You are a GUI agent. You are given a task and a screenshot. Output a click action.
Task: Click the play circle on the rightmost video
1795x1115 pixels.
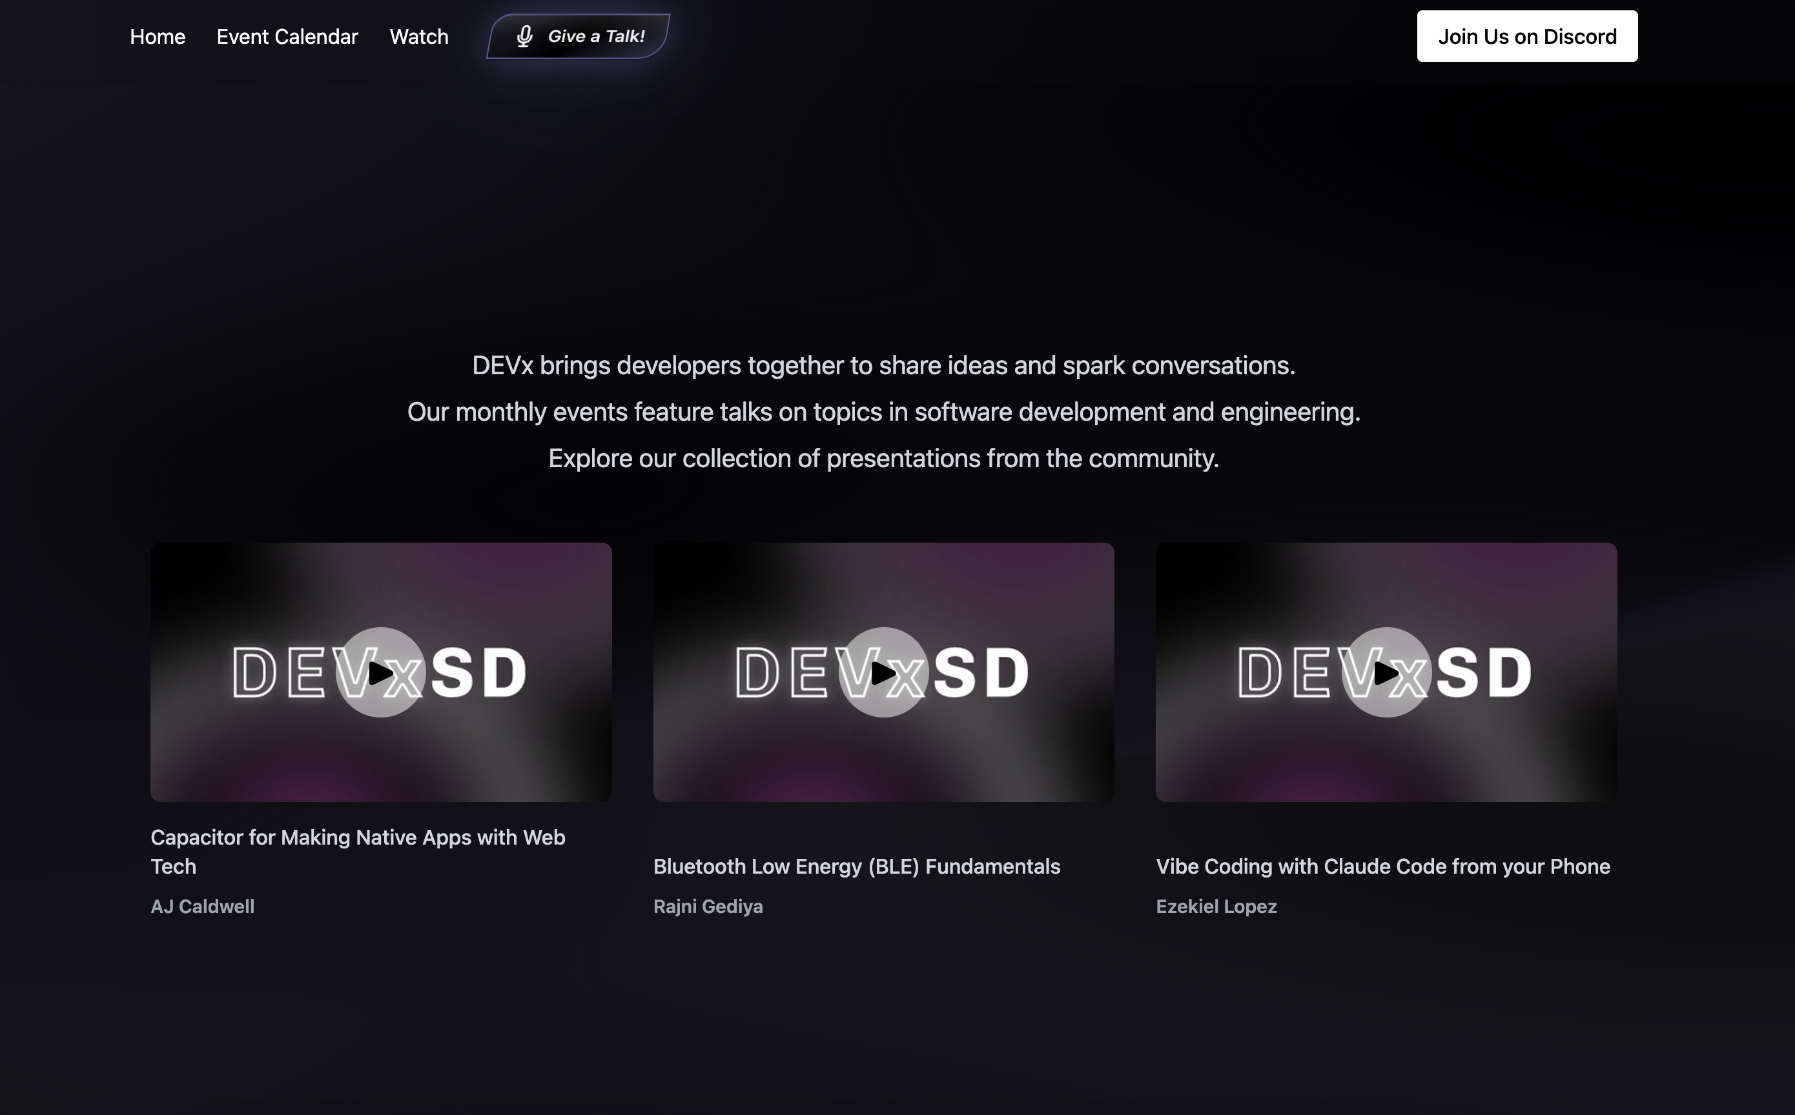pyautogui.click(x=1387, y=672)
